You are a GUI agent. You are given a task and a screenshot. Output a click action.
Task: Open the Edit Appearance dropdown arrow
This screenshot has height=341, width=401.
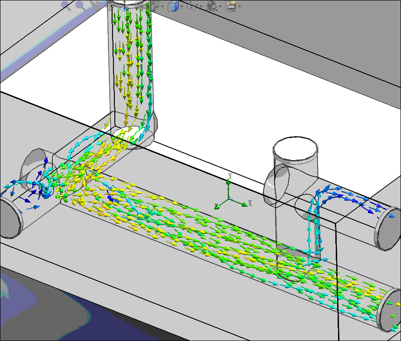(x=220, y=6)
